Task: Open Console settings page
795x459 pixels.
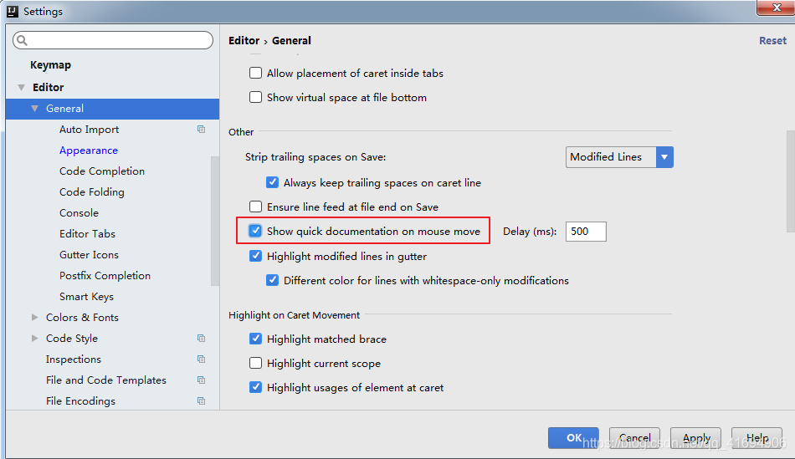Action: [79, 213]
